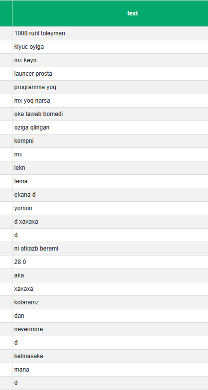Select the 'oziga qlingan' cell
The height and width of the screenshot is (390, 208).
pos(110,128)
